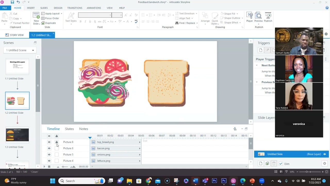330x186 pixels.
Task: Lock Picture 4 on the timeline
Action: tap(56, 161)
